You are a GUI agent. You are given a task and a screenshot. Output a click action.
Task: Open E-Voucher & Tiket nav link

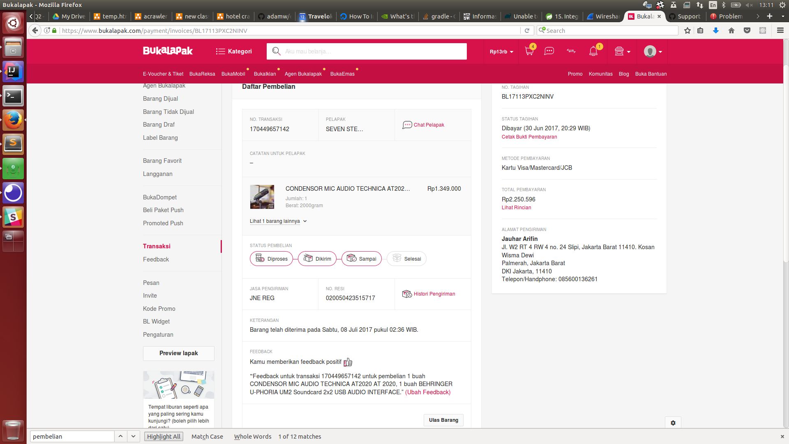point(163,74)
